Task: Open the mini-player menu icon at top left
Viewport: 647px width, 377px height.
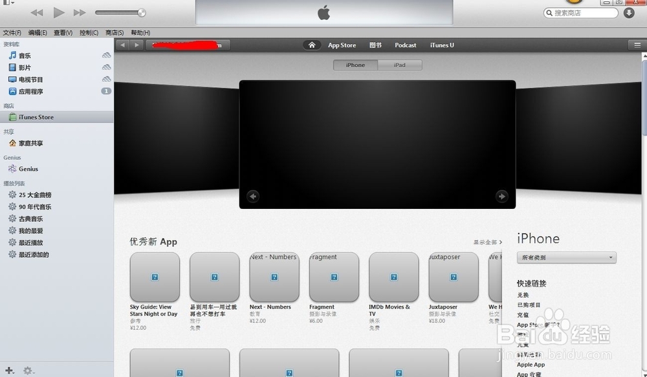Action: [7, 2]
